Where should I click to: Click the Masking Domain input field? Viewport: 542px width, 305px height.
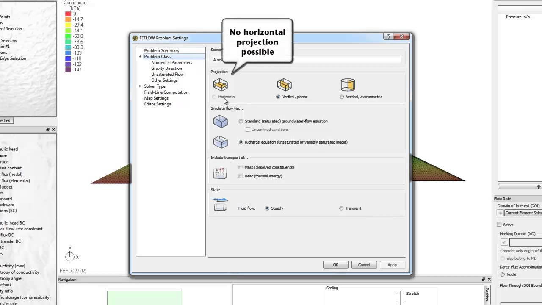[525, 242]
